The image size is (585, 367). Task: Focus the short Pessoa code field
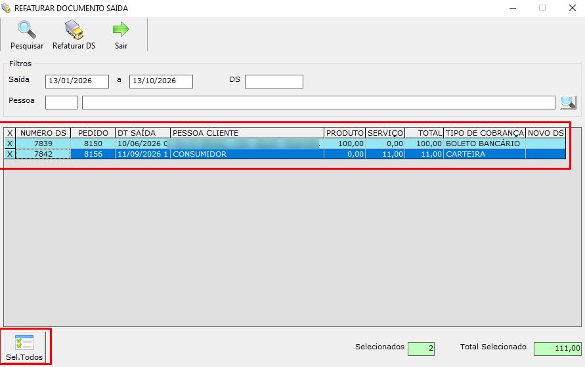click(61, 102)
